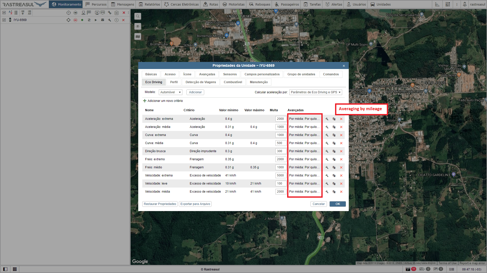The width and height of the screenshot is (487, 273).
Task: Open the Modelo Automóvel dropdown
Action: coord(170,92)
